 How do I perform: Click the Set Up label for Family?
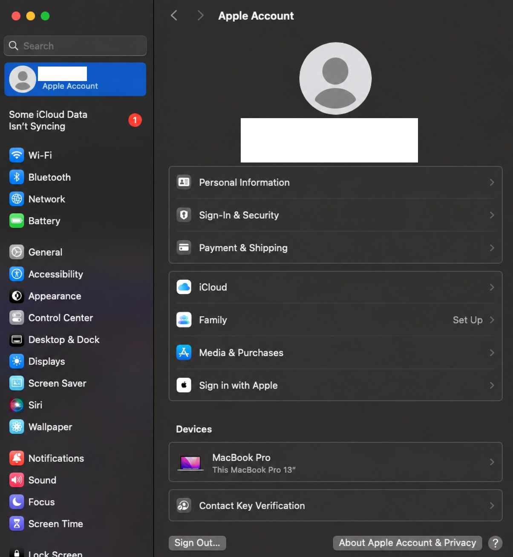point(467,320)
